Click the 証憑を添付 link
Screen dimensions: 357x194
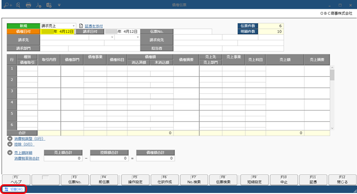94,26
